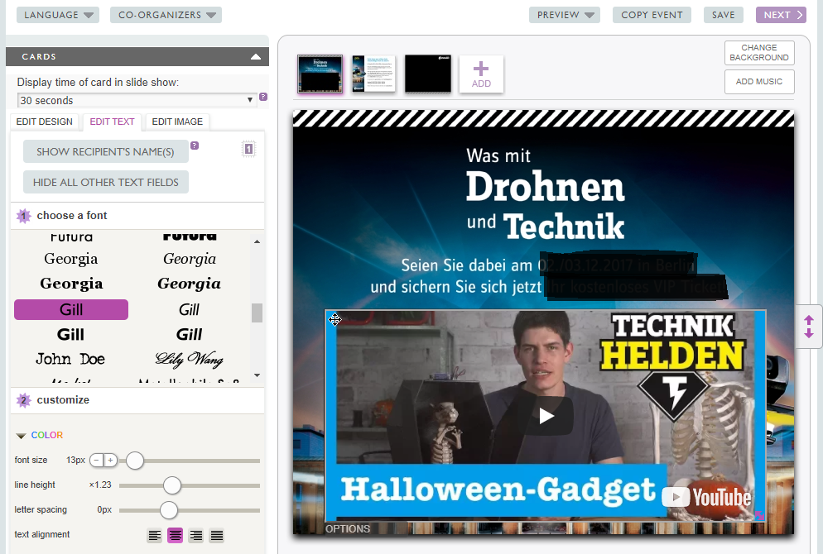Click the purple up-down arrows handle
The height and width of the screenshot is (554, 823).
[809, 327]
